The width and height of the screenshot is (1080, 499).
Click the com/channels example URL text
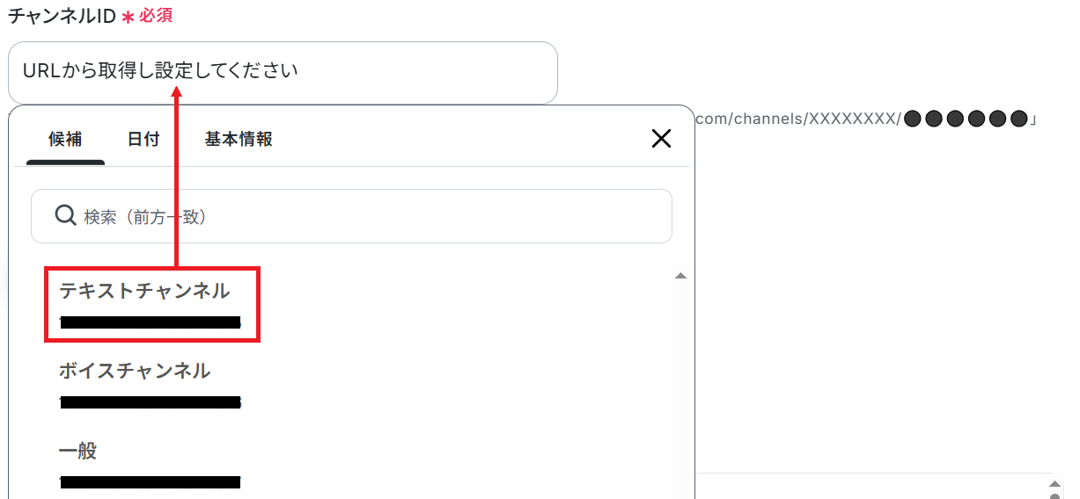click(x=867, y=119)
